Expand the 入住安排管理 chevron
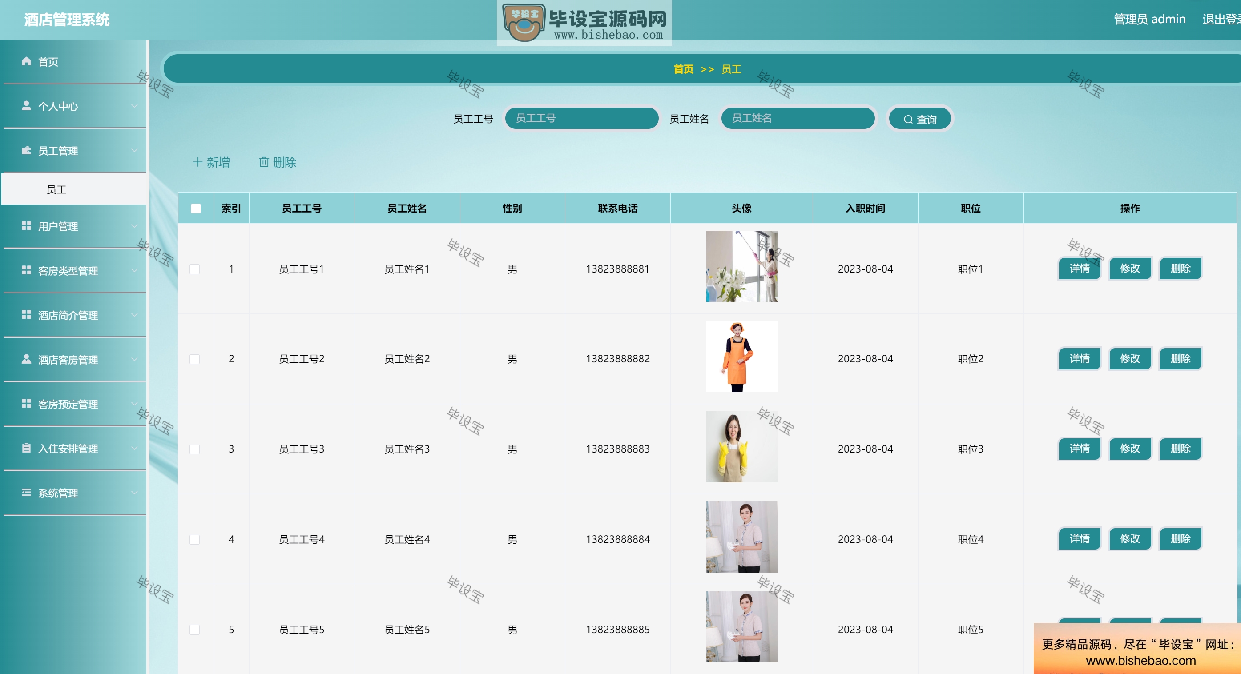 (x=134, y=448)
